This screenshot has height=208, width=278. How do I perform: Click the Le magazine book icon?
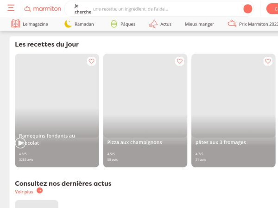[16, 24]
